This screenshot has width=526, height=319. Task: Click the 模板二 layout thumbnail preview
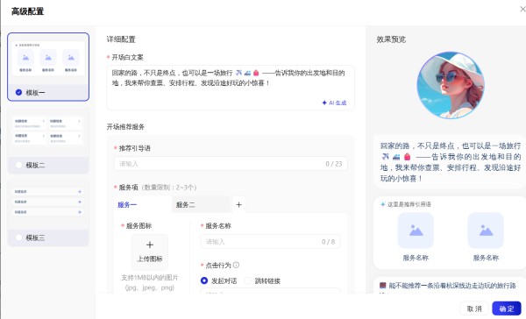tap(48, 131)
